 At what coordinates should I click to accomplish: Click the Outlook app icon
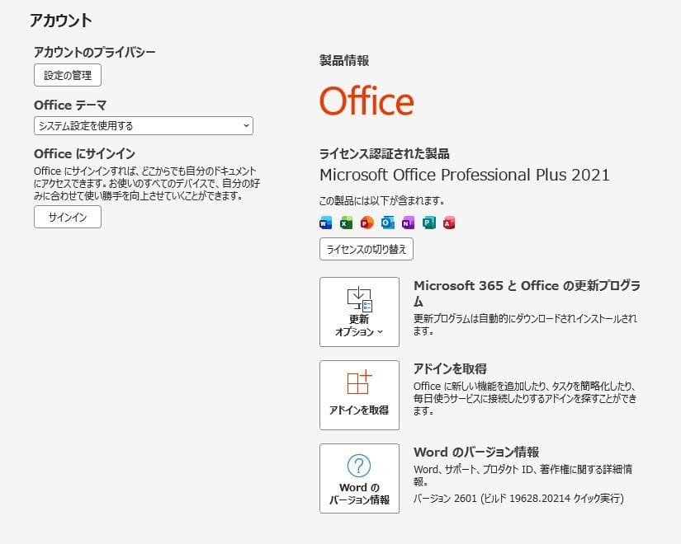(388, 223)
